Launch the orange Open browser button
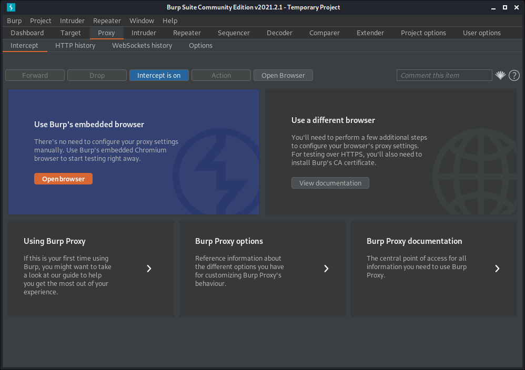Image resolution: width=525 pixels, height=370 pixels. click(x=63, y=179)
